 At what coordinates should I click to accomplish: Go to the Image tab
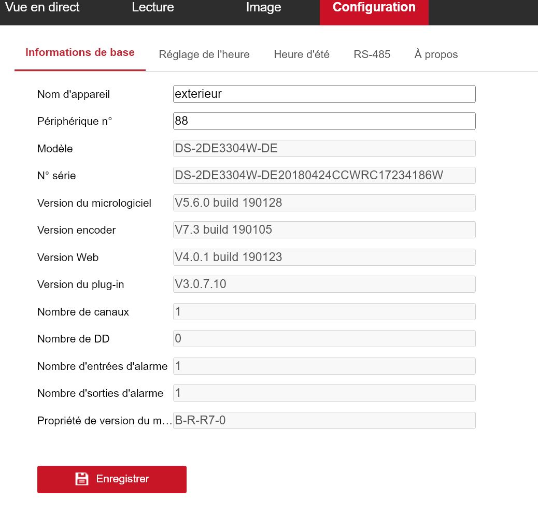(x=263, y=8)
